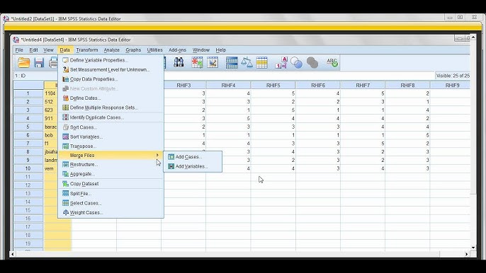Image resolution: width=486 pixels, height=273 pixels.
Task: Click the grey Show All Variables icon
Action: pos(312,63)
